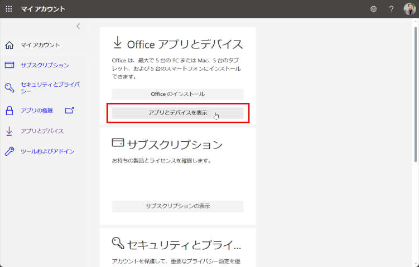Click the Office install limit description text

coord(176,68)
